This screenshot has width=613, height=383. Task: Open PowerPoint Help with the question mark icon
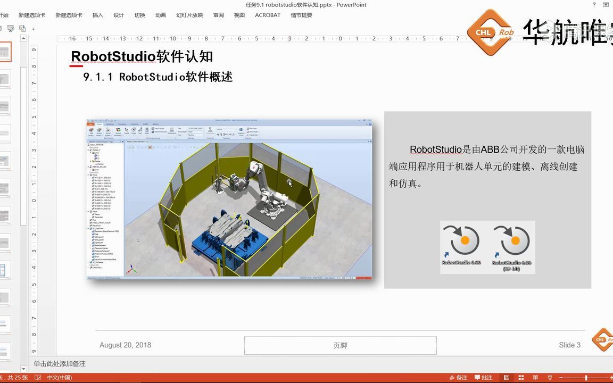[594, 4]
